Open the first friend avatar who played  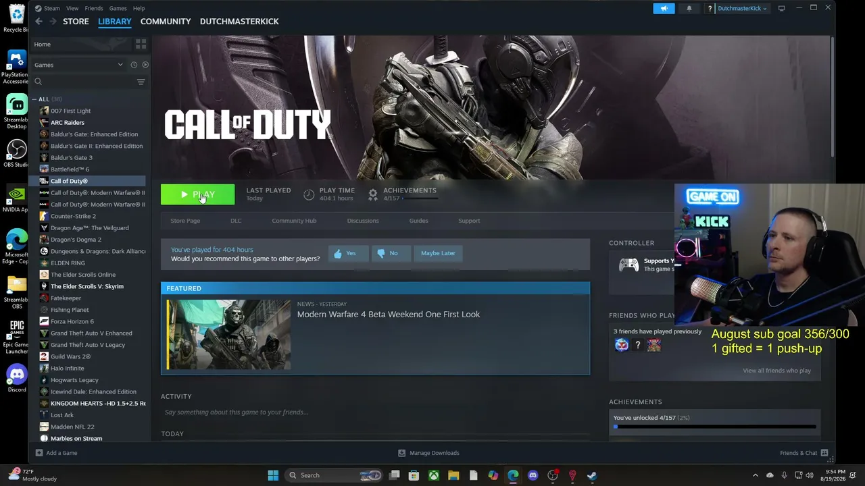click(x=622, y=346)
